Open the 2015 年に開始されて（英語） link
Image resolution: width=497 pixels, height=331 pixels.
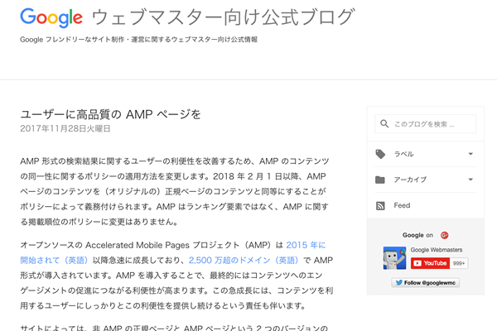pyautogui.click(x=306, y=245)
